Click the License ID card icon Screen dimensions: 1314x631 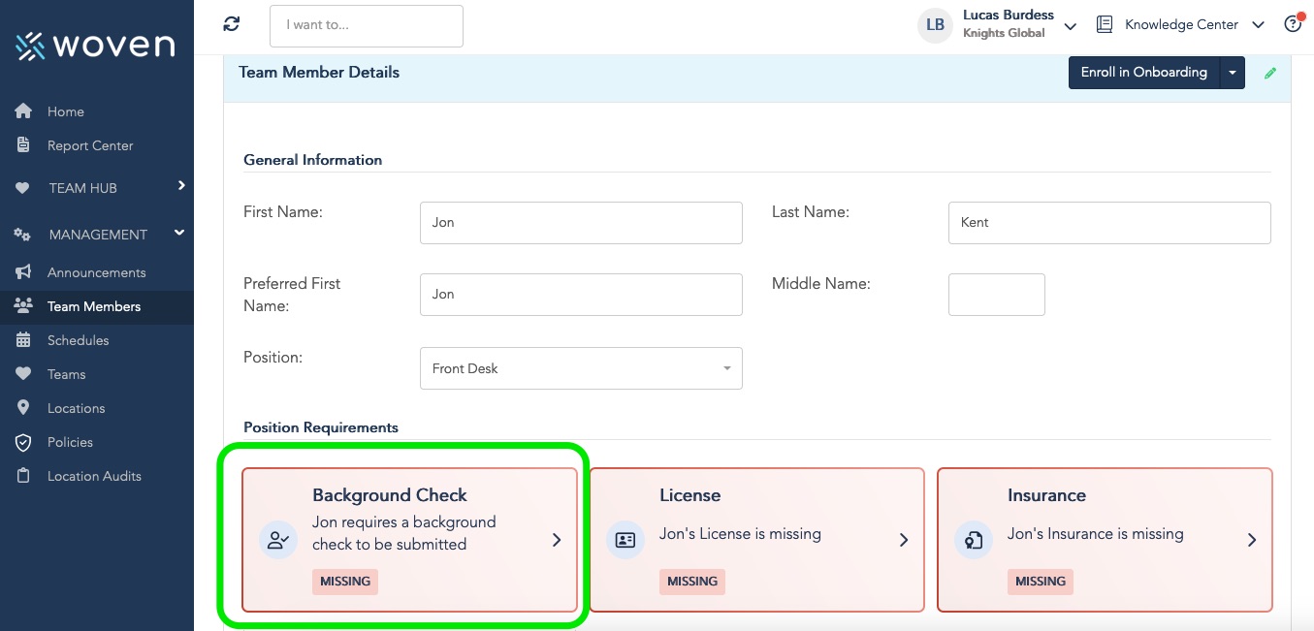625,540
